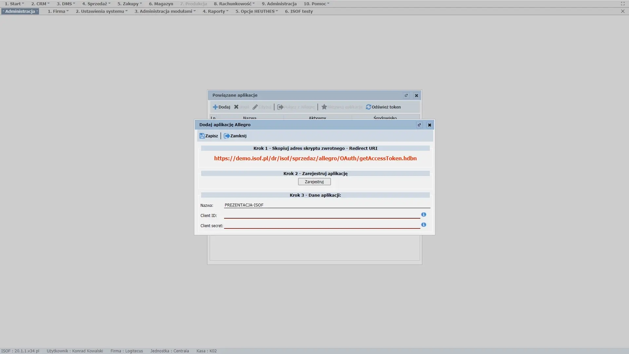629x354 pixels.
Task: Click Odśwież token refresh icon
Action: pyautogui.click(x=369, y=107)
